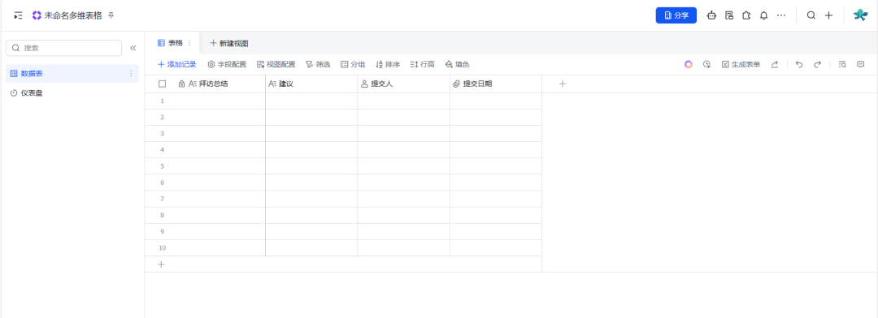Open the 分组 grouping menu
The height and width of the screenshot is (318, 878).
click(353, 65)
